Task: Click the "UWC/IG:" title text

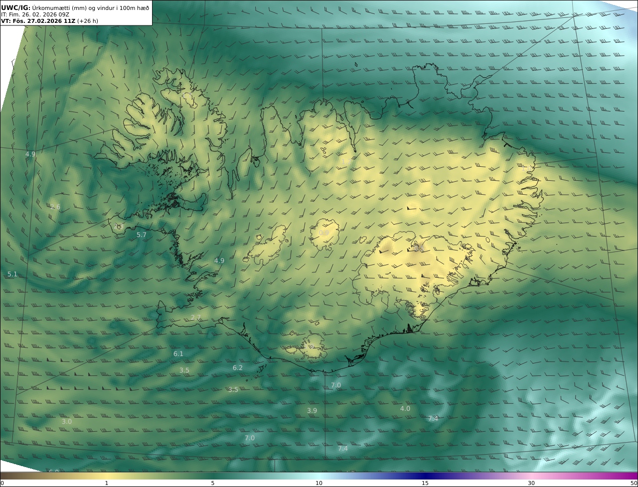Action: 16,7
